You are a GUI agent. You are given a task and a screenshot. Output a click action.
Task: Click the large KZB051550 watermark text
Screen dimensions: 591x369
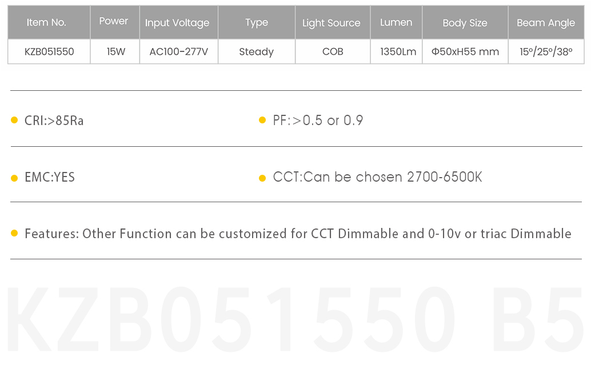232,319
